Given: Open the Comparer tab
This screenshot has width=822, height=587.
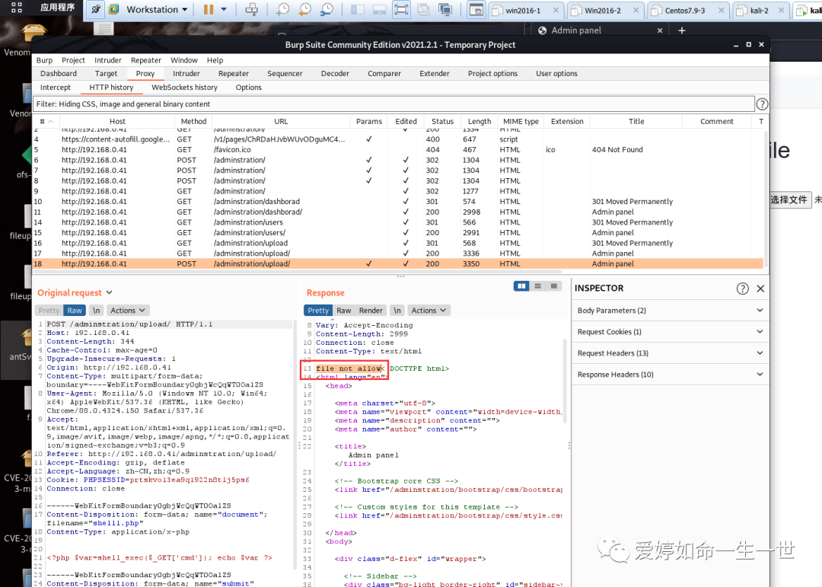Looking at the screenshot, I should pos(384,73).
